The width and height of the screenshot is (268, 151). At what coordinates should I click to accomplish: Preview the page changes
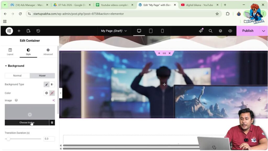[x=230, y=31]
